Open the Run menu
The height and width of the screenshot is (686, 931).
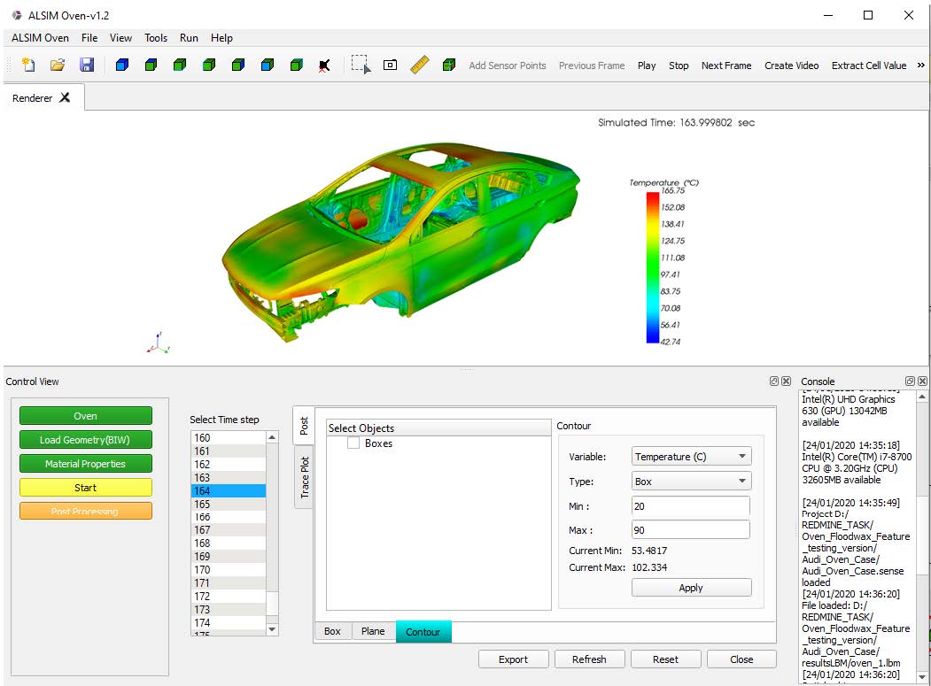[188, 38]
